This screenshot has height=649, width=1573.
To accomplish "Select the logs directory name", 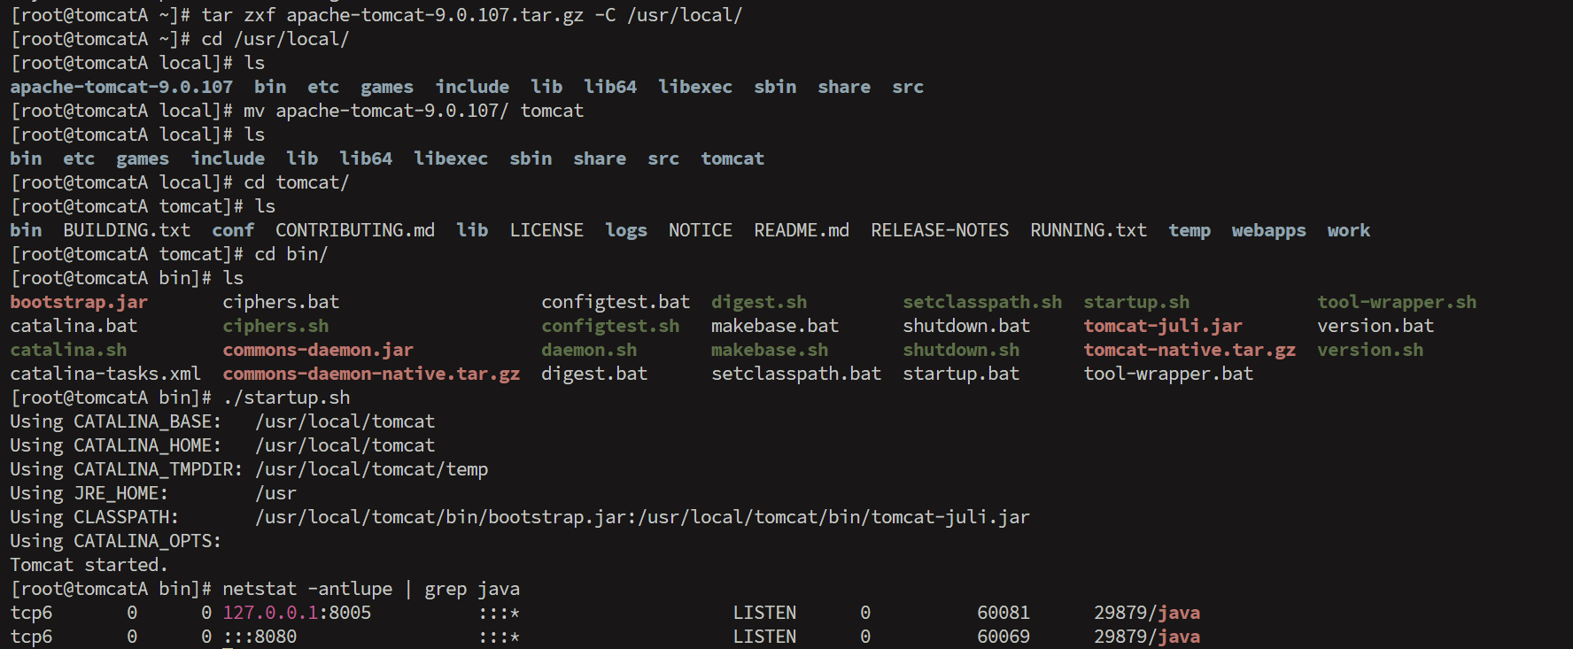I will point(626,230).
